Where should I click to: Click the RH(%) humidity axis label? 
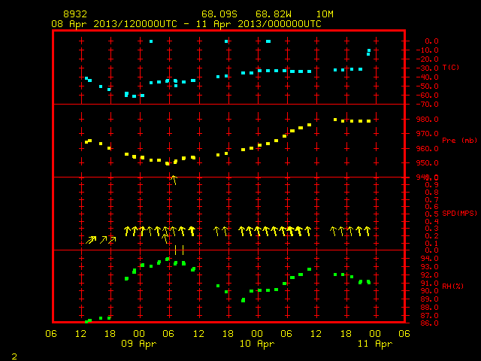pos(452,286)
